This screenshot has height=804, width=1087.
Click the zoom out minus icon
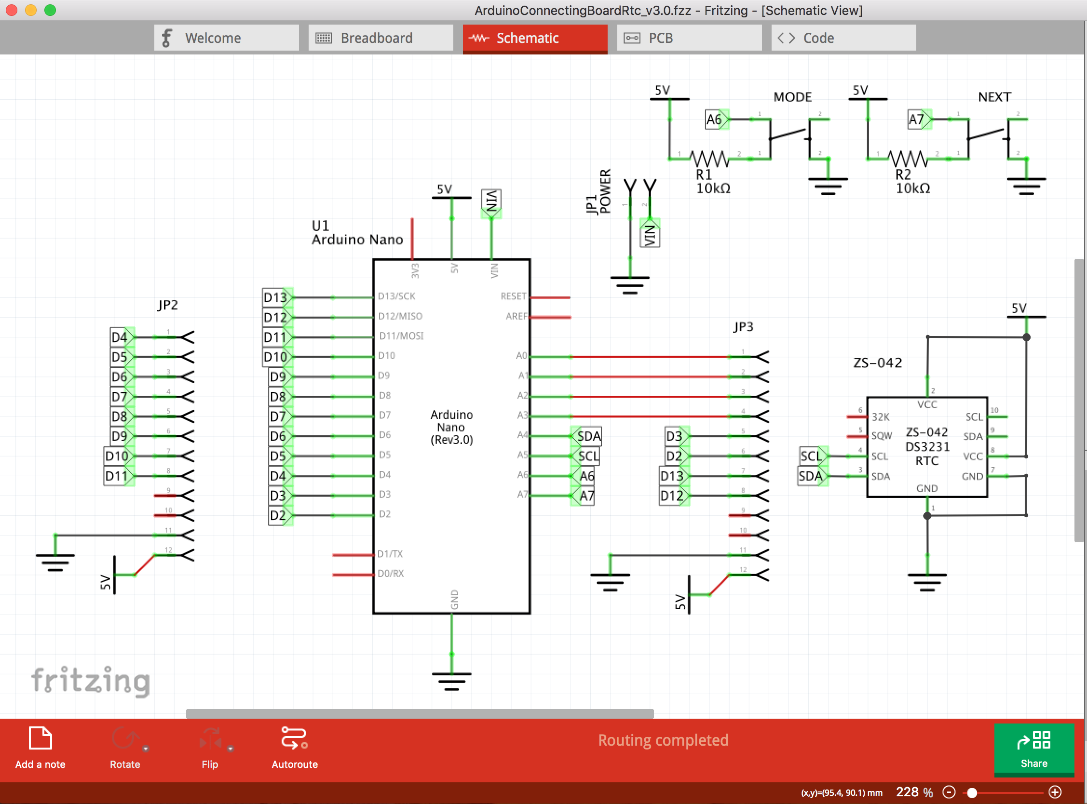949,792
